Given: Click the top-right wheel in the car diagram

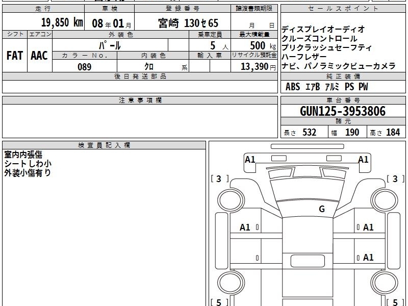Looking at the screenshot, I should coord(385,200).
